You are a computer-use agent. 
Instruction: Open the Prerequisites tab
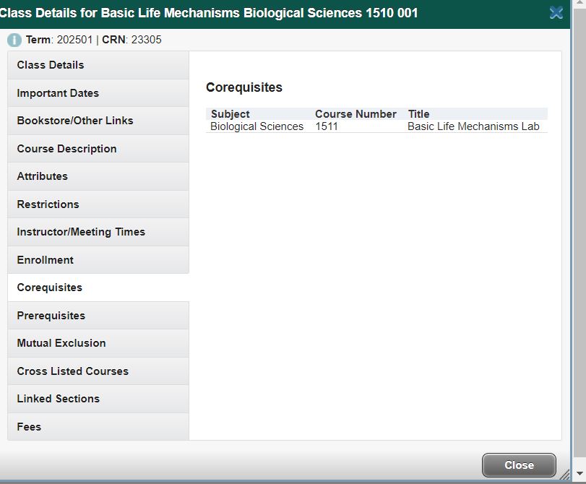[98, 316]
